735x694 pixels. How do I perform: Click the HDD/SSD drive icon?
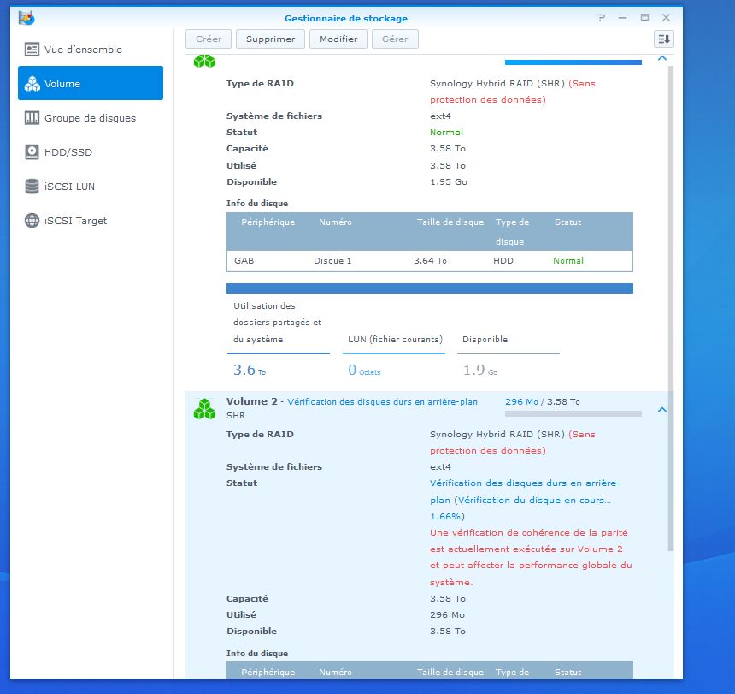32,152
